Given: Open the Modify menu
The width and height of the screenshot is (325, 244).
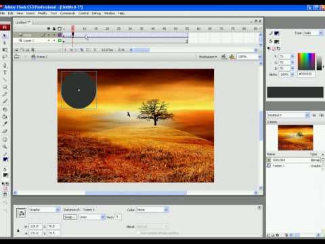Looking at the screenshot, I should click(43, 14).
